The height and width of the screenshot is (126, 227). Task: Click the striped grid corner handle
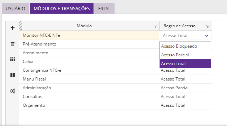point(20,26)
